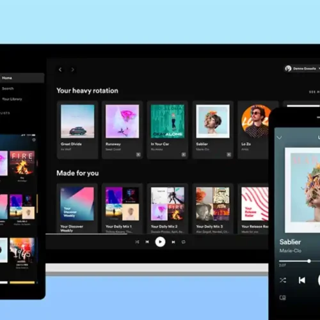Open the Sablier album cover on the laptop

point(213,121)
